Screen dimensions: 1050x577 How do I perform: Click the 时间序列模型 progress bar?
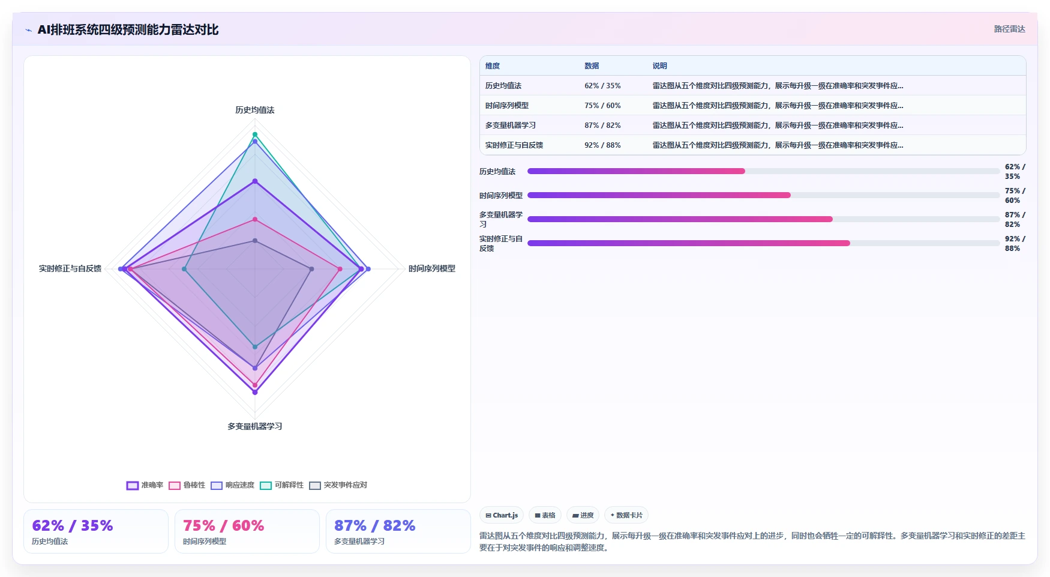point(763,195)
